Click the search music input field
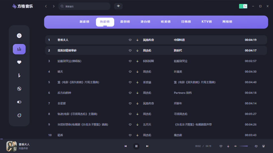The height and width of the screenshot is (153, 273). (x=85, y=6)
